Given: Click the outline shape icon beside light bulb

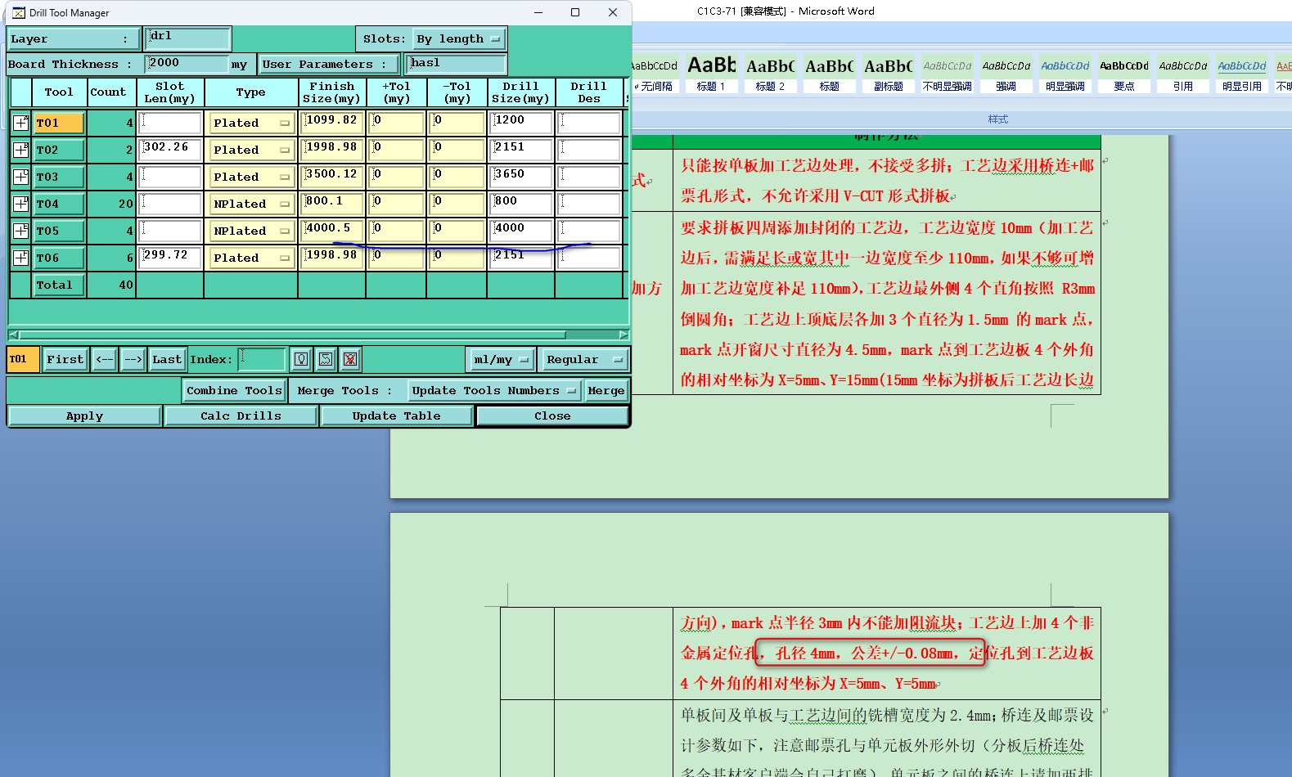Looking at the screenshot, I should click(326, 359).
